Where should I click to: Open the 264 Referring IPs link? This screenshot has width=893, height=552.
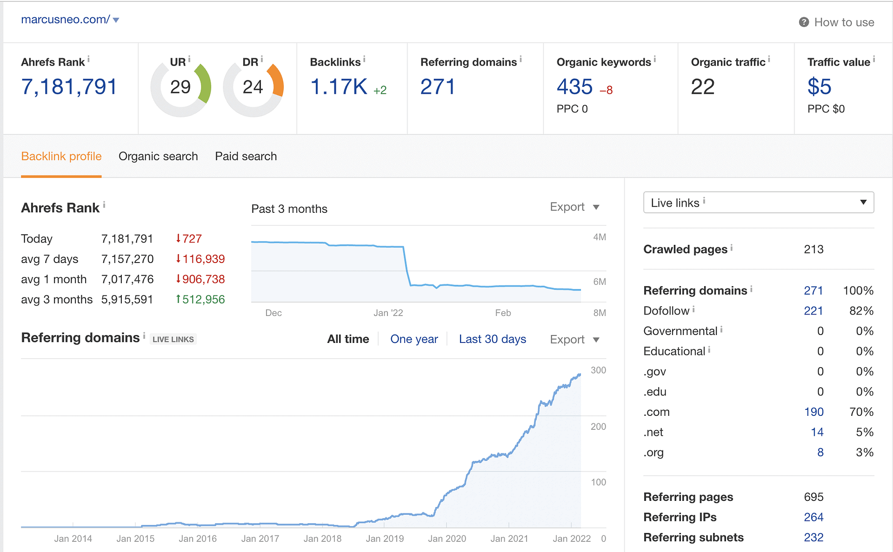tap(813, 517)
